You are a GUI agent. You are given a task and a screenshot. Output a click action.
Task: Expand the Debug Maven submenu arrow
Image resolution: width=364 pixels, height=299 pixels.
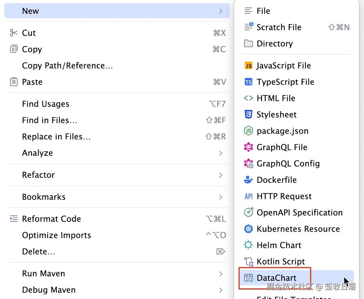point(221,290)
